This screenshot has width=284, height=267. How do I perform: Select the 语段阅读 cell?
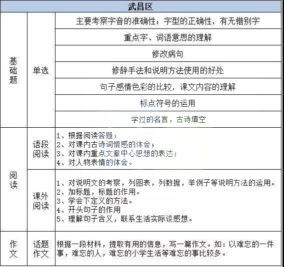tap(41, 149)
